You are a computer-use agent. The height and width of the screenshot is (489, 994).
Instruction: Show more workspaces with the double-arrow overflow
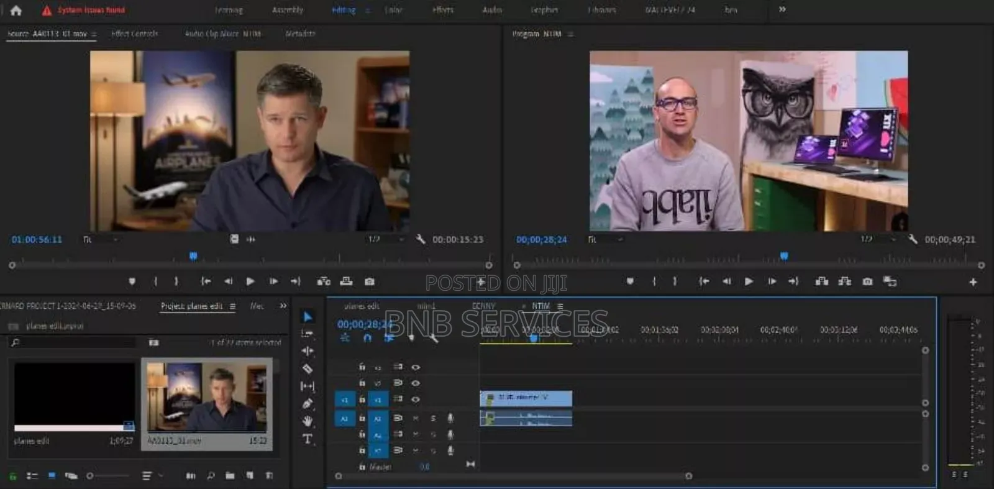(x=782, y=9)
